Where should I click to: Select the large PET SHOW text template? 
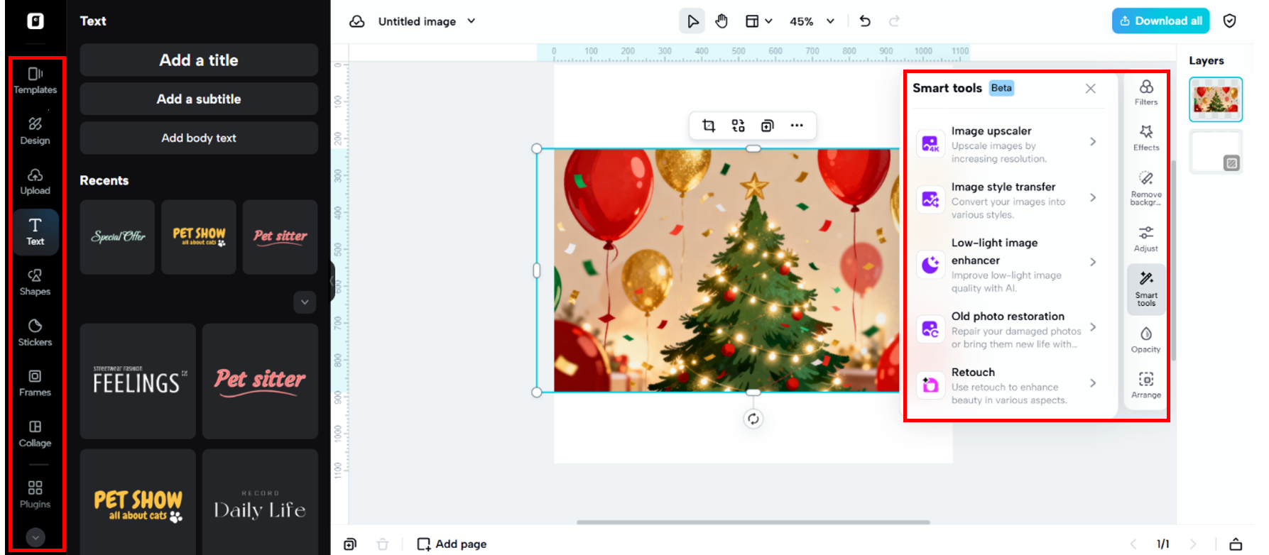coord(138,502)
